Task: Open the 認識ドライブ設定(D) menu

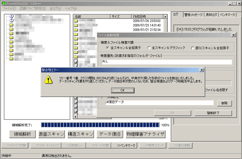Action: coord(33,8)
